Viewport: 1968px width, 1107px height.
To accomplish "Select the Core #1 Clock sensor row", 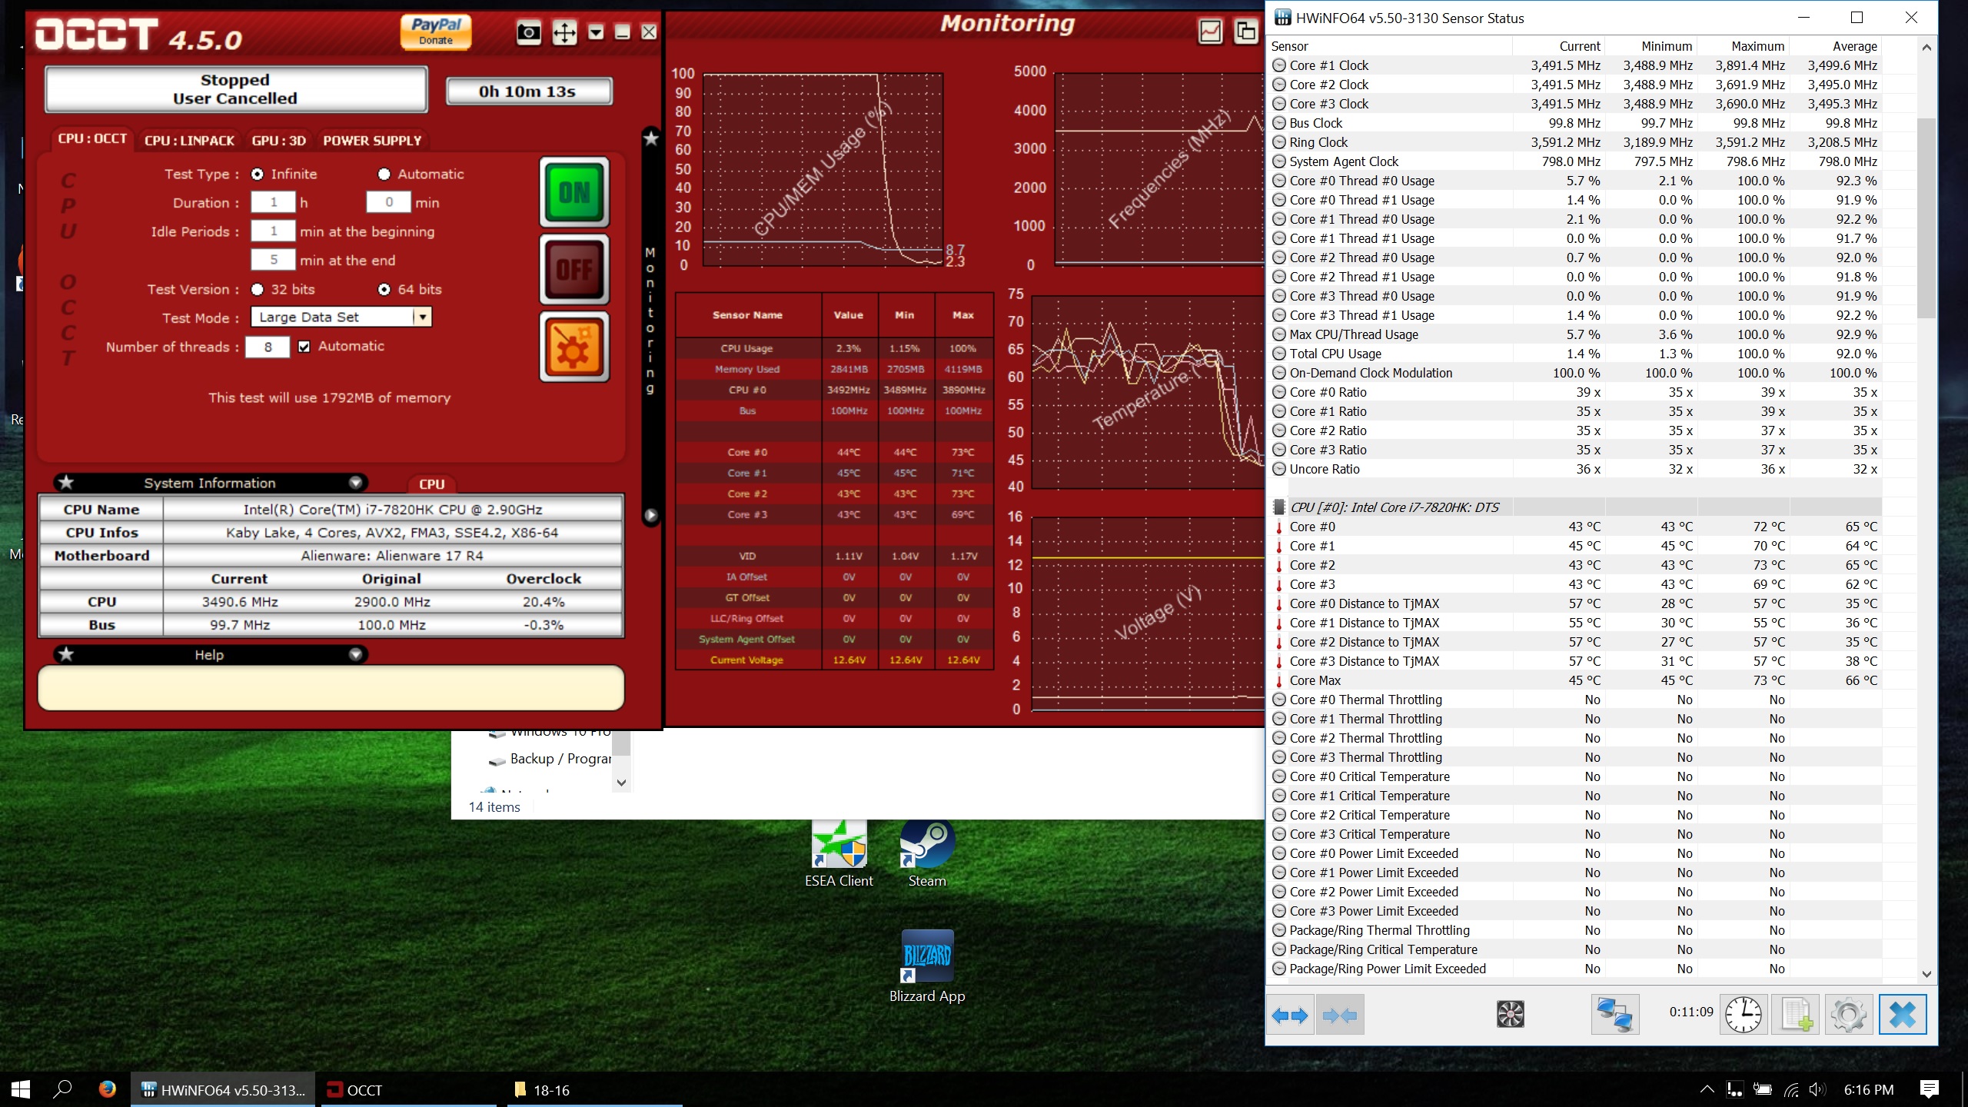I will tap(1574, 65).
